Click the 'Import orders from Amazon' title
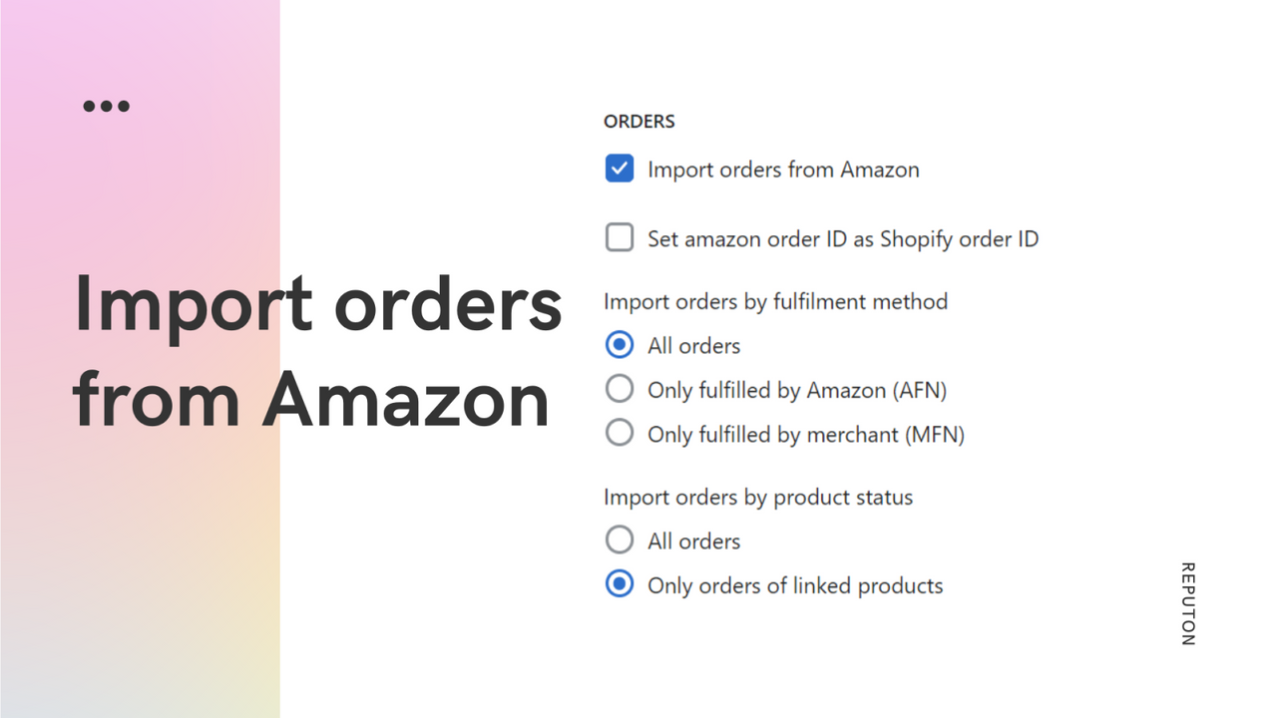The height and width of the screenshot is (718, 1277). pyautogui.click(x=316, y=351)
